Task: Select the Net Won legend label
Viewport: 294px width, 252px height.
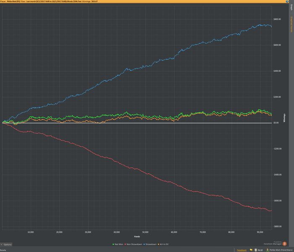Action: (119, 244)
